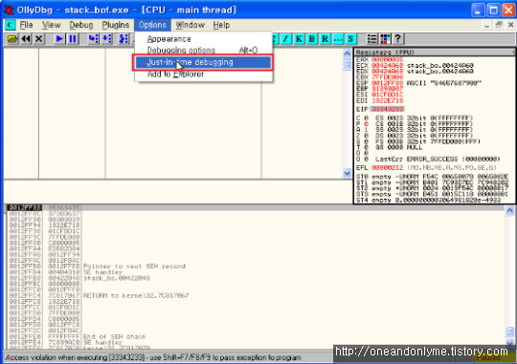The image size is (517, 364).
Task: Click the stack_bo.00422040 stack comment
Action: click(117, 278)
